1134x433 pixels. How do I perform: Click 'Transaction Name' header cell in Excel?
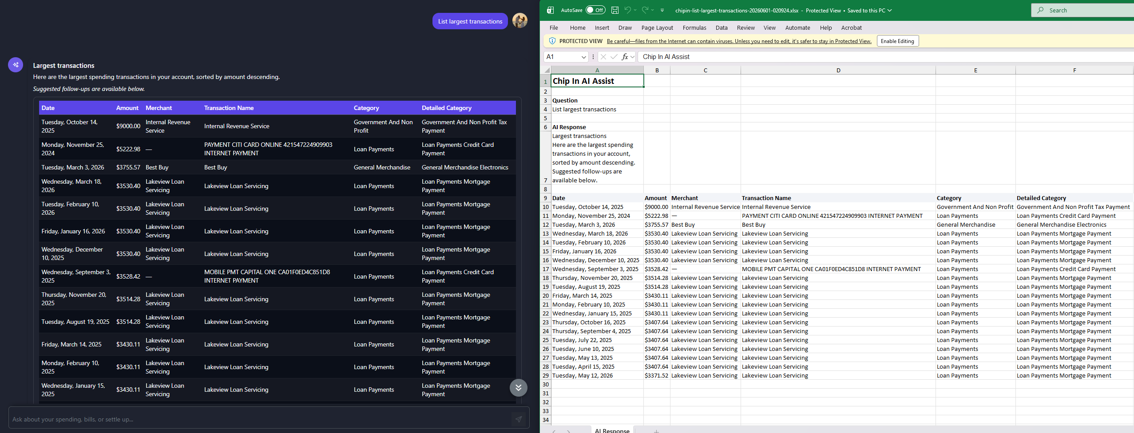[x=838, y=198]
